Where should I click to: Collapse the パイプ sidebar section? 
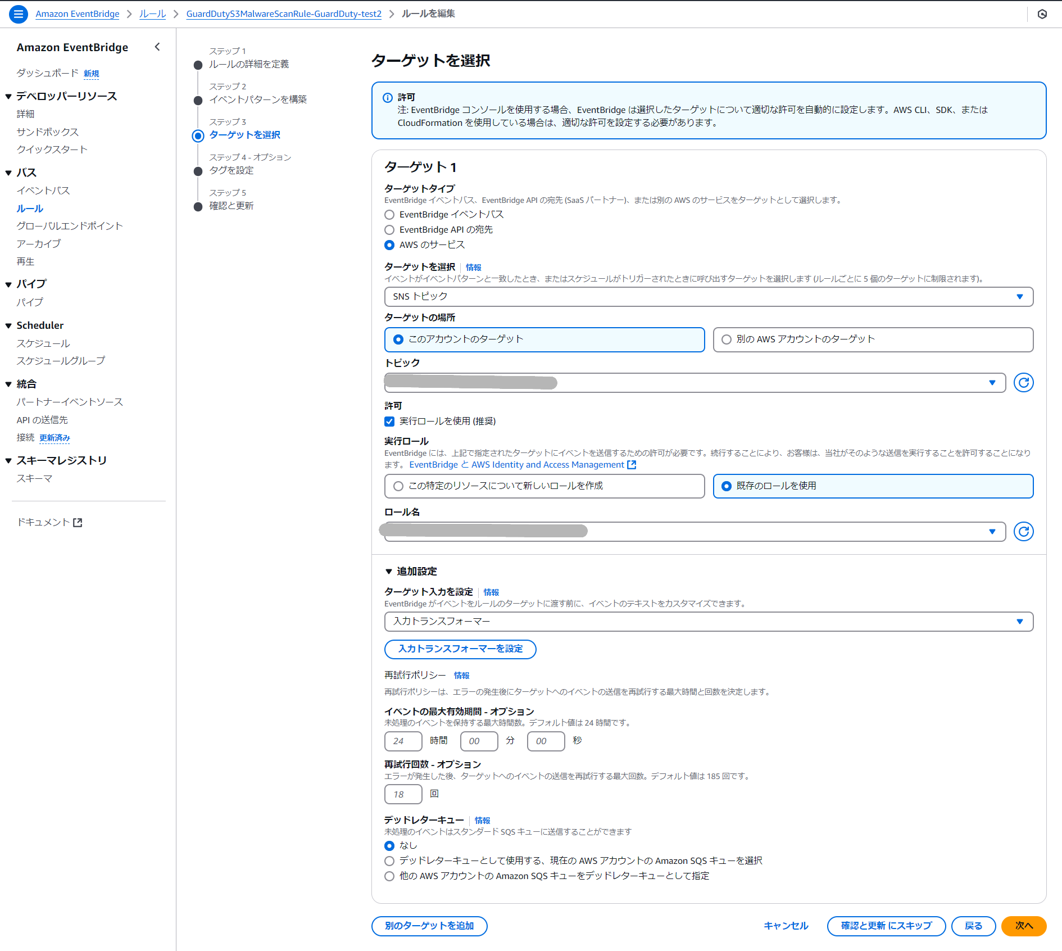8,284
